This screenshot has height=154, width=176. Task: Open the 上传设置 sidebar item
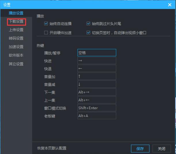tap(16, 30)
